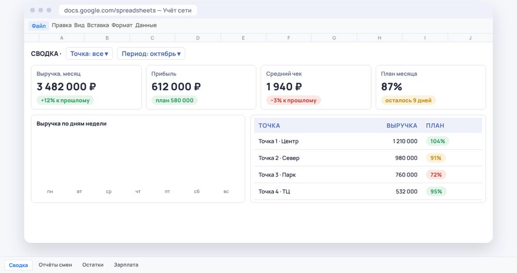Click the вс day label in chart
Image resolution: width=517 pixels, height=273 pixels.
[226, 191]
